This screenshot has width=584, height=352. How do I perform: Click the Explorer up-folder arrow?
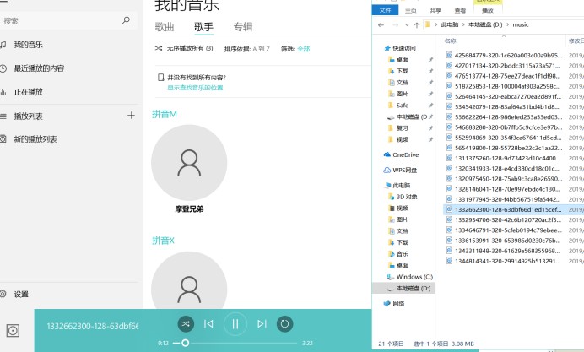[417, 25]
